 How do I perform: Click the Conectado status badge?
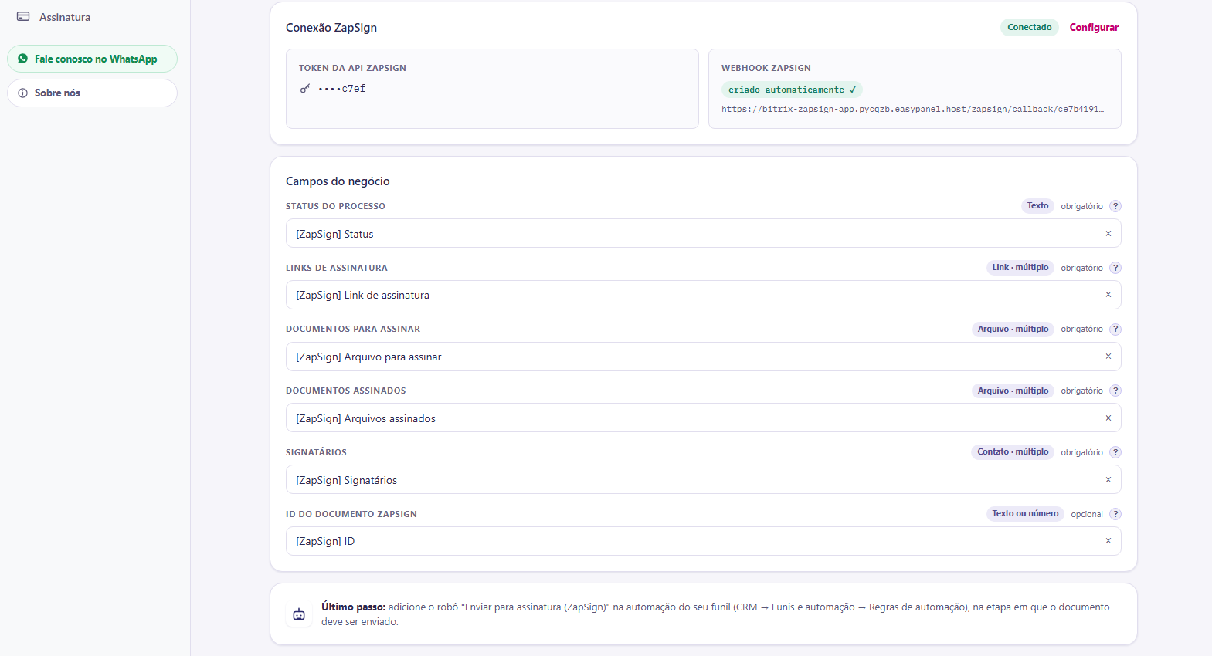(x=1029, y=27)
